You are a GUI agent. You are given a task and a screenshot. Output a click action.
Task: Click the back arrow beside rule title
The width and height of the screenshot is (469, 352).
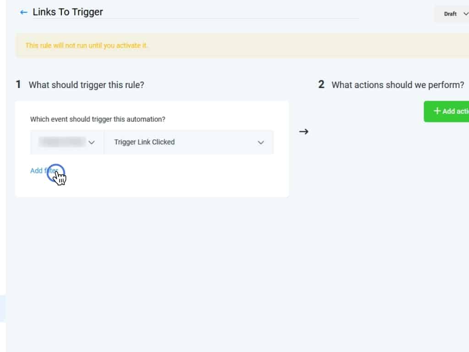point(24,12)
